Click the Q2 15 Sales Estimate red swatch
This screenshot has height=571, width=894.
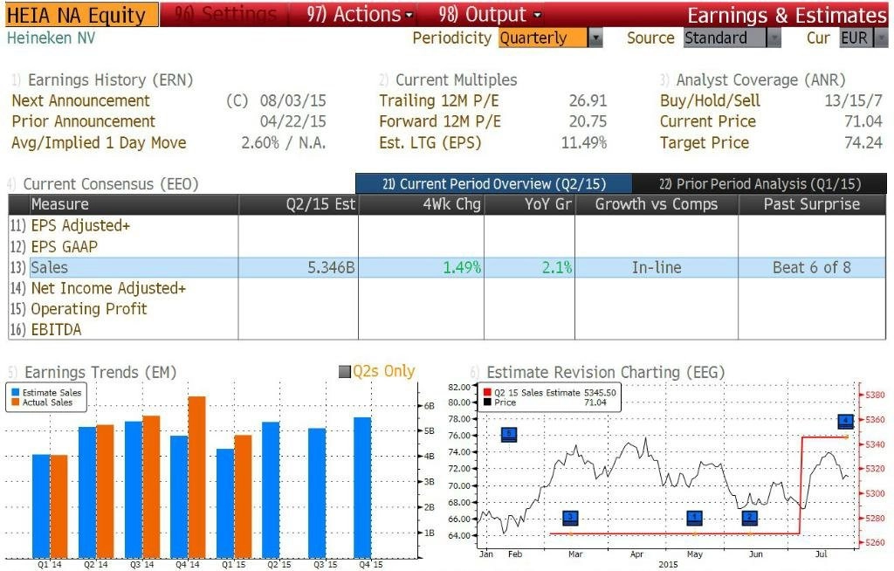pyautogui.click(x=487, y=393)
